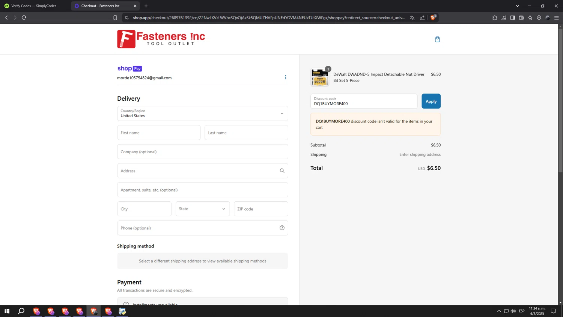Open the Brave Wallet icon
The width and height of the screenshot is (563, 317).
521,18
